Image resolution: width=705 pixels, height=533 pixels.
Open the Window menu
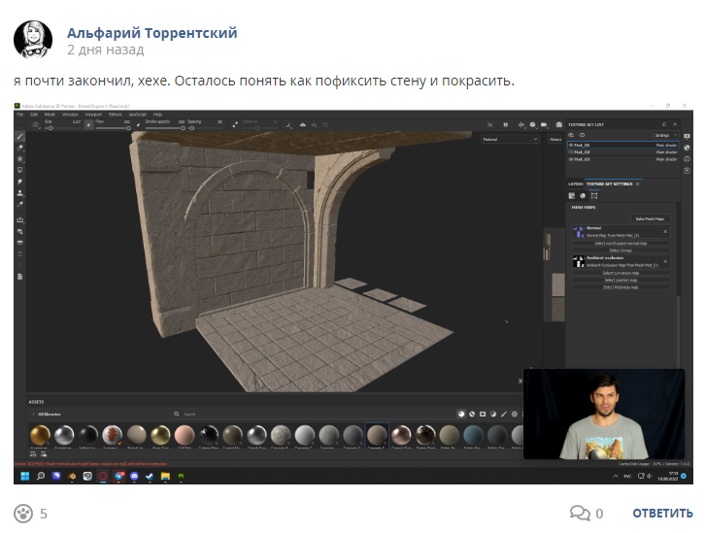[70, 115]
